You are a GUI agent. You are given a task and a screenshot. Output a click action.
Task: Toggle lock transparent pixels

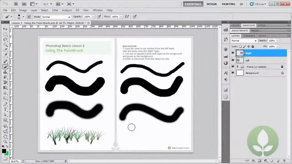(240, 46)
